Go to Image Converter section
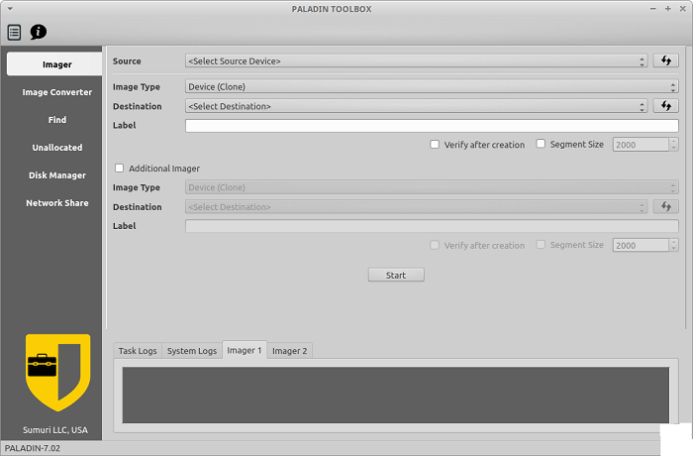This screenshot has height=456, width=693. pyautogui.click(x=57, y=92)
